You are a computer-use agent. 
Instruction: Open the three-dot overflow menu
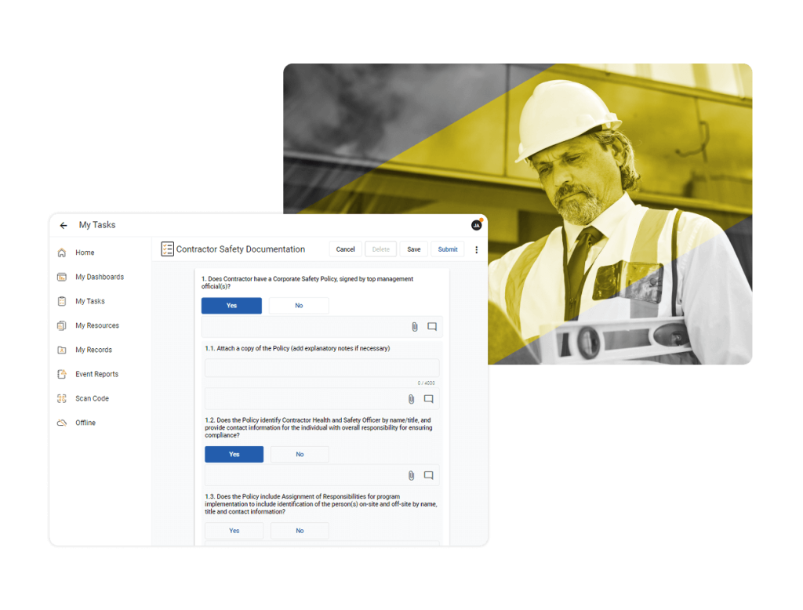click(477, 249)
